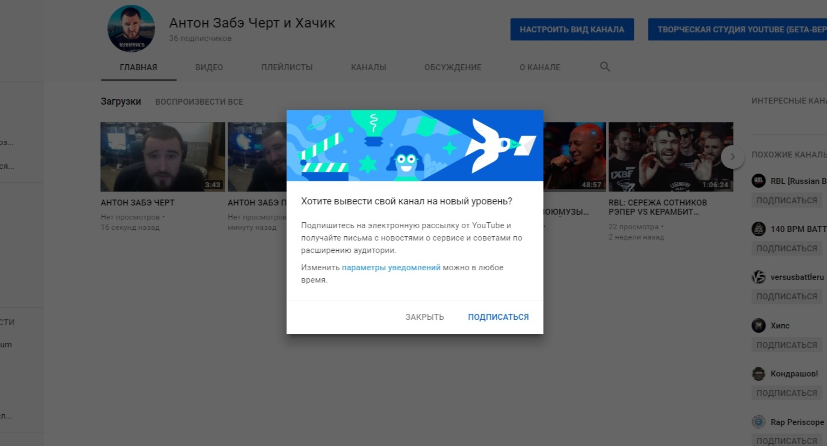Open video thumbnail with 3:43 duration
The width and height of the screenshot is (827, 446).
click(x=163, y=157)
